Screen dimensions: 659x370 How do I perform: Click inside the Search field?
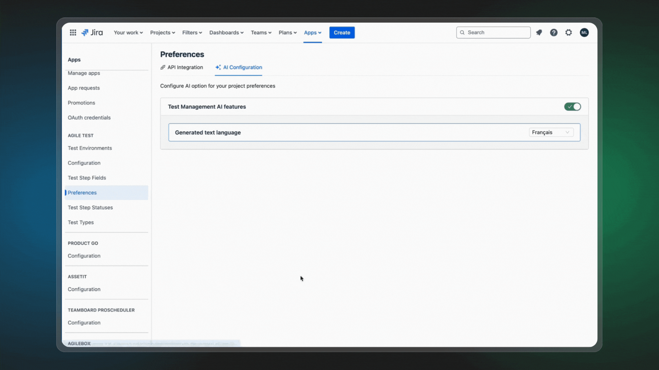click(x=493, y=32)
